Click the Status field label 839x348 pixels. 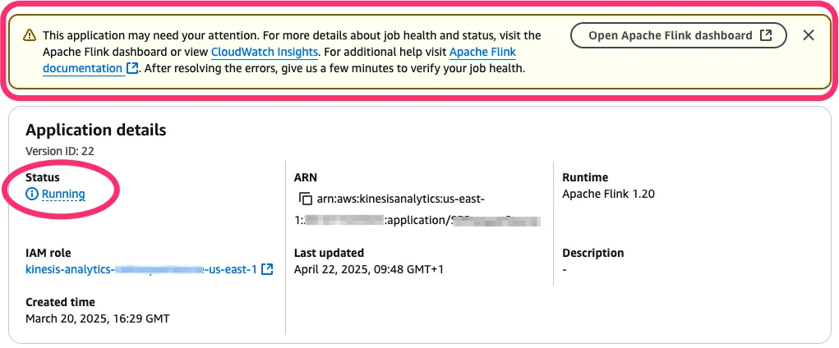[x=42, y=177]
